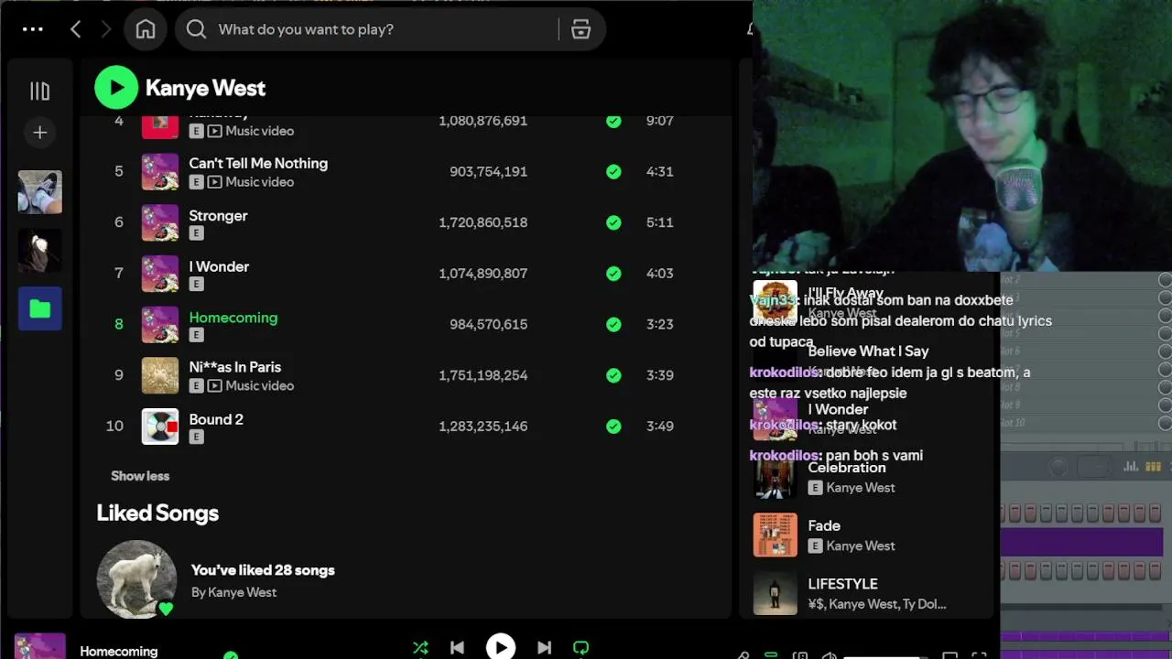Screen dimensions: 1172x659
Task: Click the Stronger album cover
Action: point(160,222)
